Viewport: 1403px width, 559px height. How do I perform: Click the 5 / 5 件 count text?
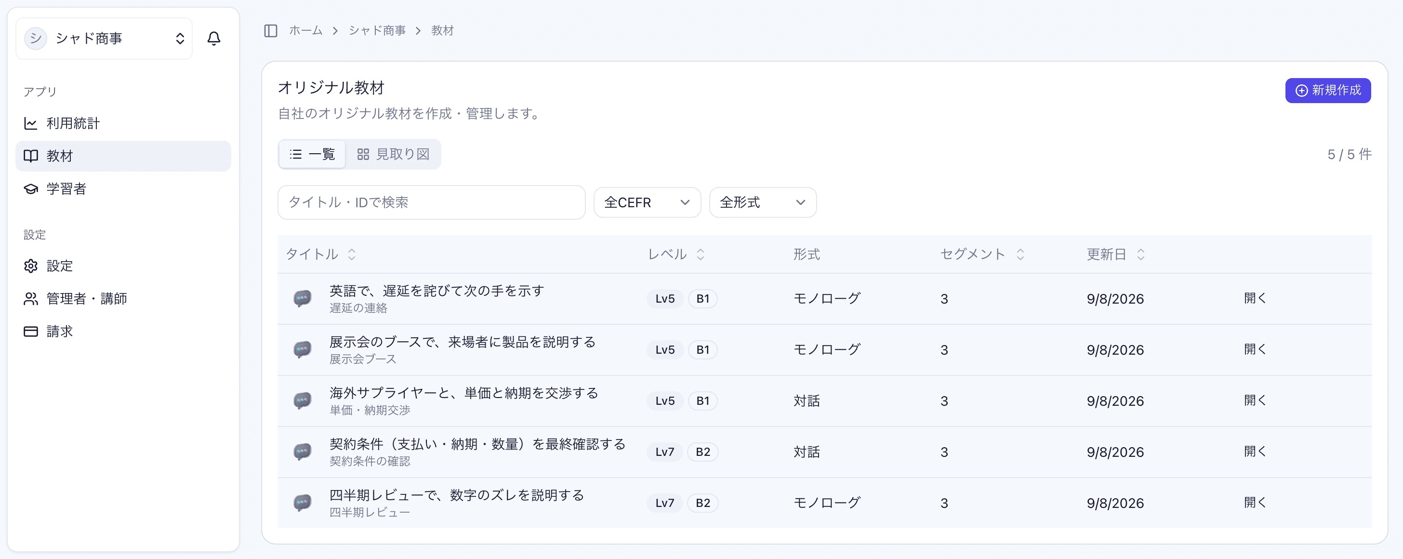1349,155
